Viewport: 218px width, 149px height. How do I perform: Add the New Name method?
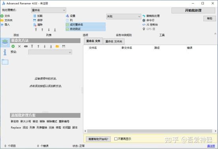tap(15, 121)
